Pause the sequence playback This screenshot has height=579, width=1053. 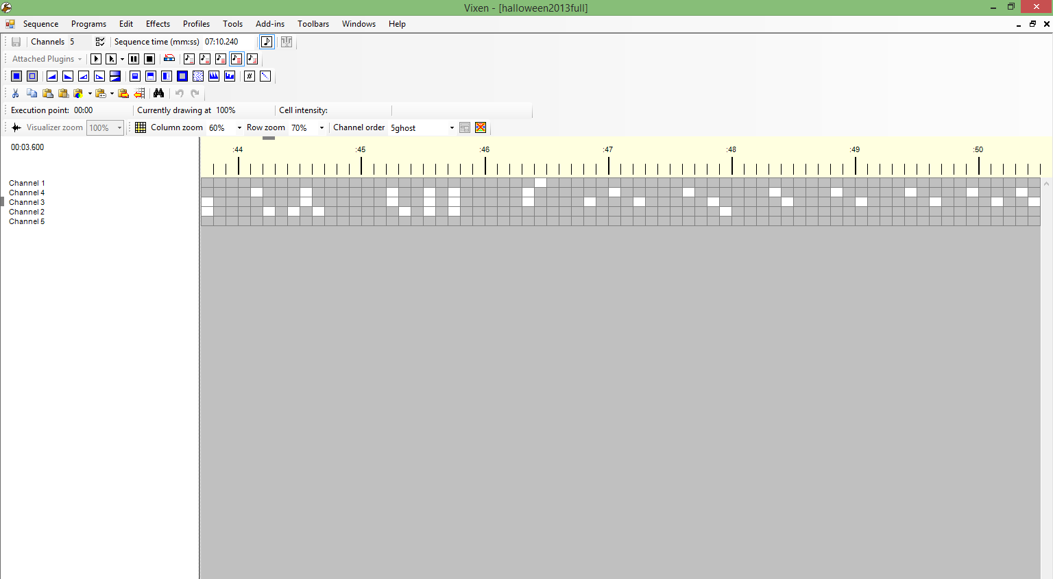(134, 59)
